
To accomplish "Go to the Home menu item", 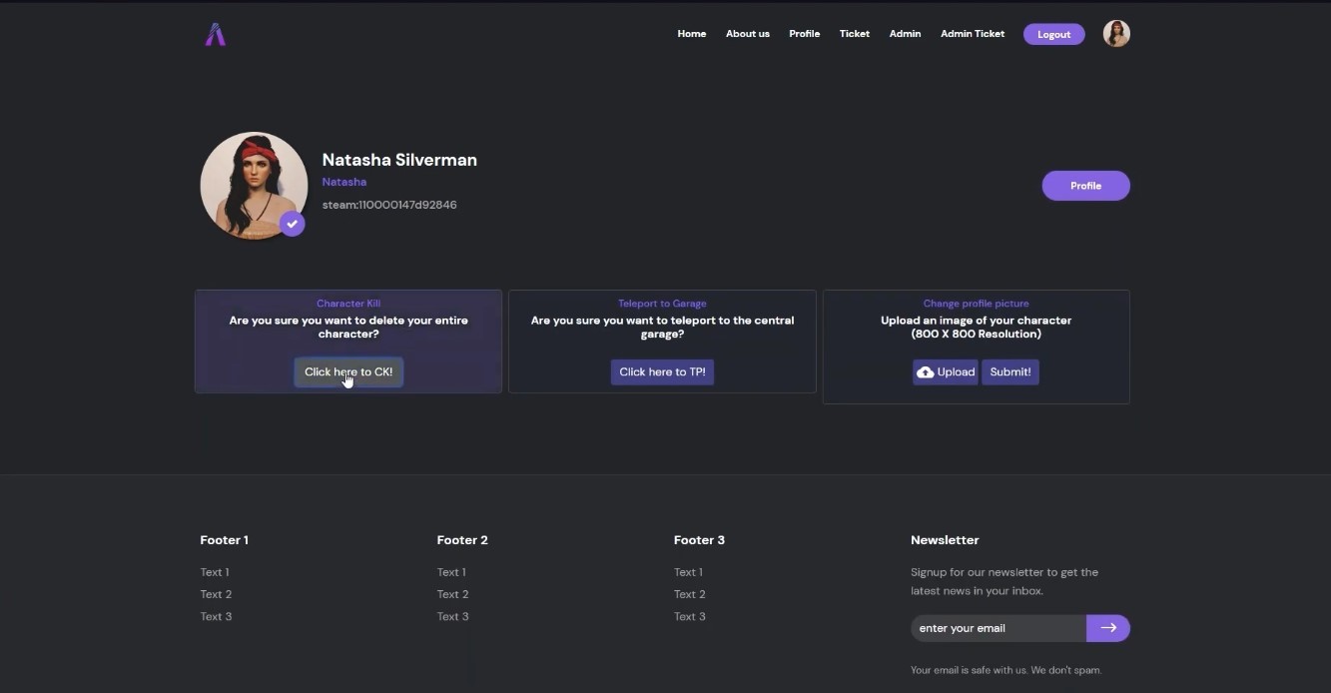I will tap(692, 34).
